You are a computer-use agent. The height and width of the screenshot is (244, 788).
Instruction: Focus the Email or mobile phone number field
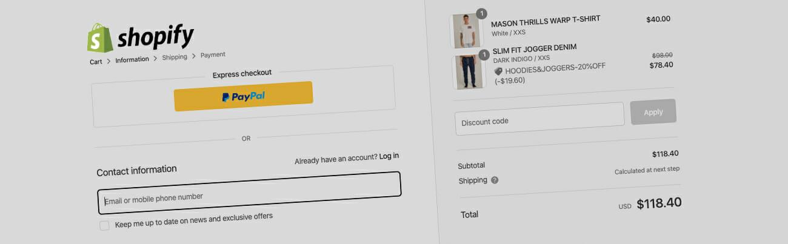click(249, 194)
